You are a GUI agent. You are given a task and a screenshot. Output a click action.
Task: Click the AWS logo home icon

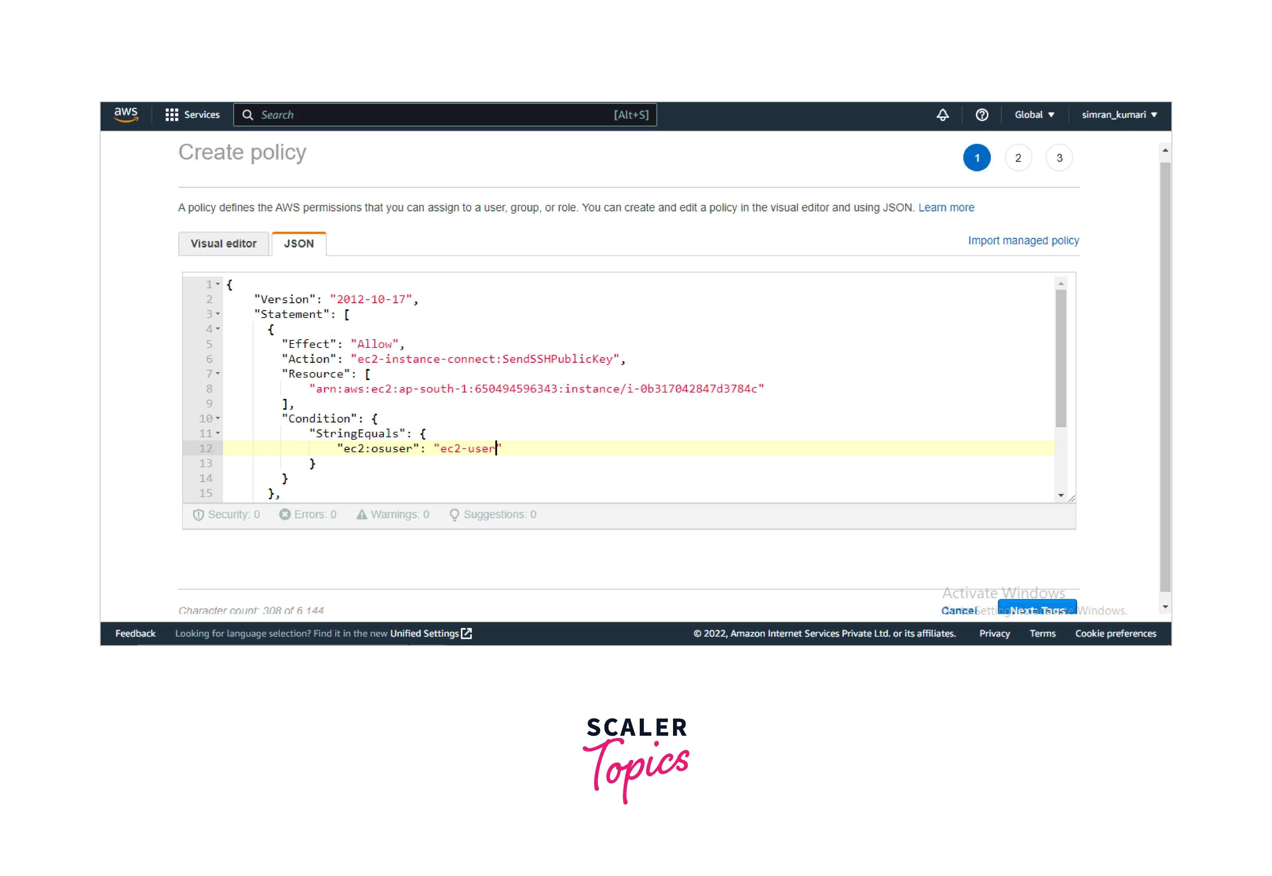[126, 114]
